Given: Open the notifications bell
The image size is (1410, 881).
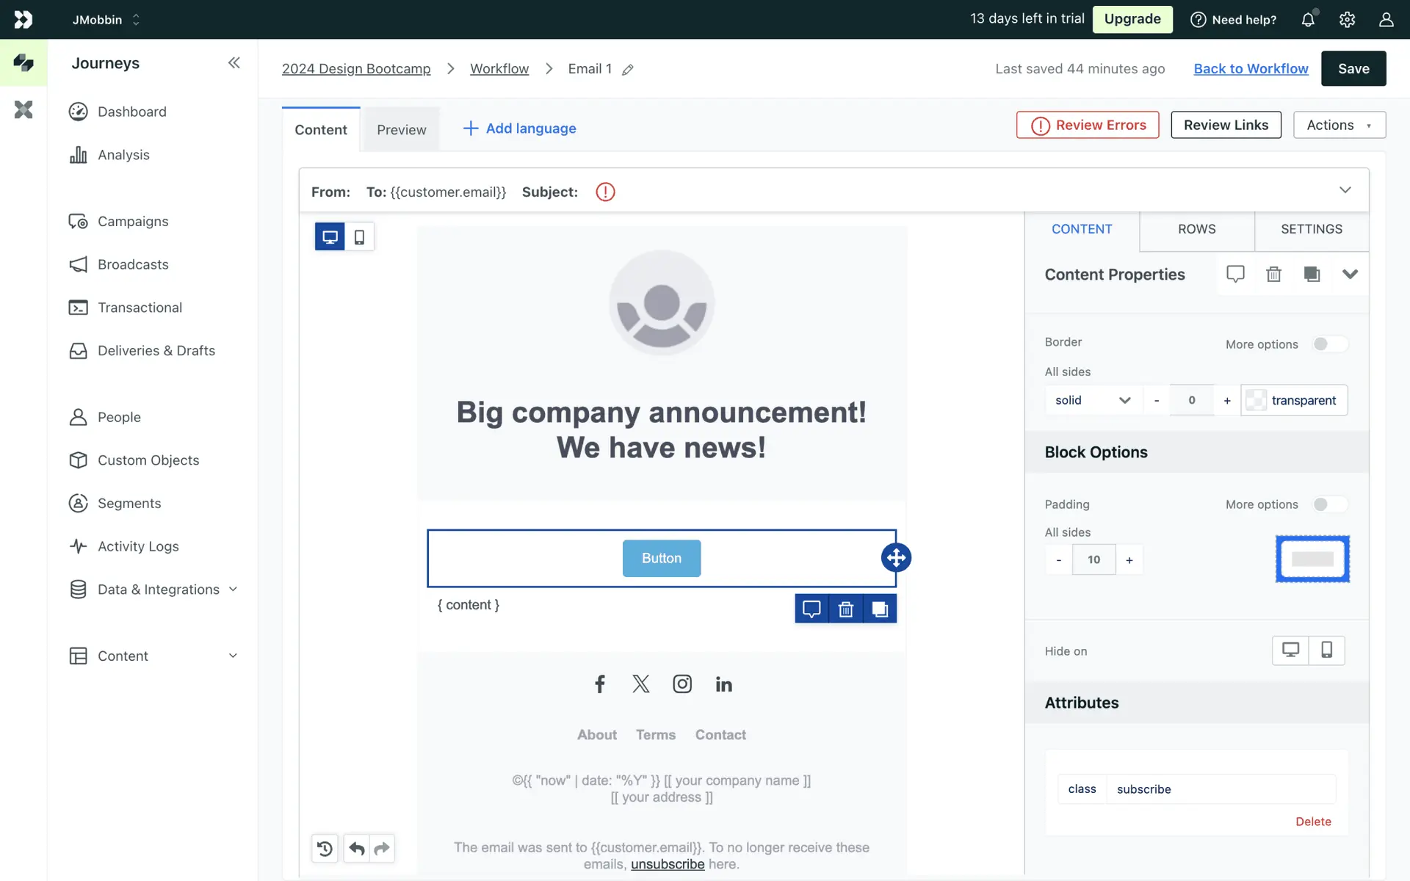Looking at the screenshot, I should pos(1308,20).
